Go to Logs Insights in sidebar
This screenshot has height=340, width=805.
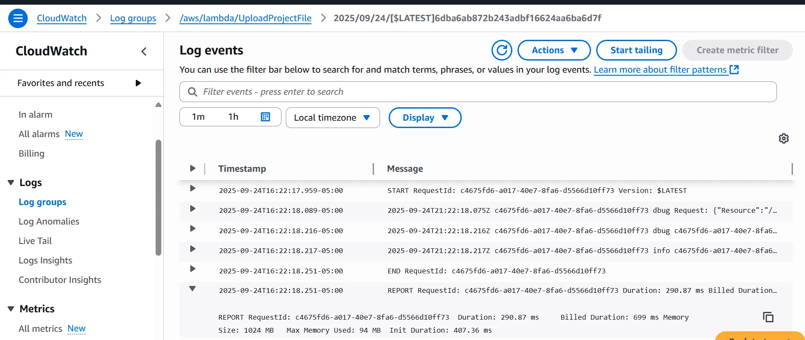tap(45, 260)
